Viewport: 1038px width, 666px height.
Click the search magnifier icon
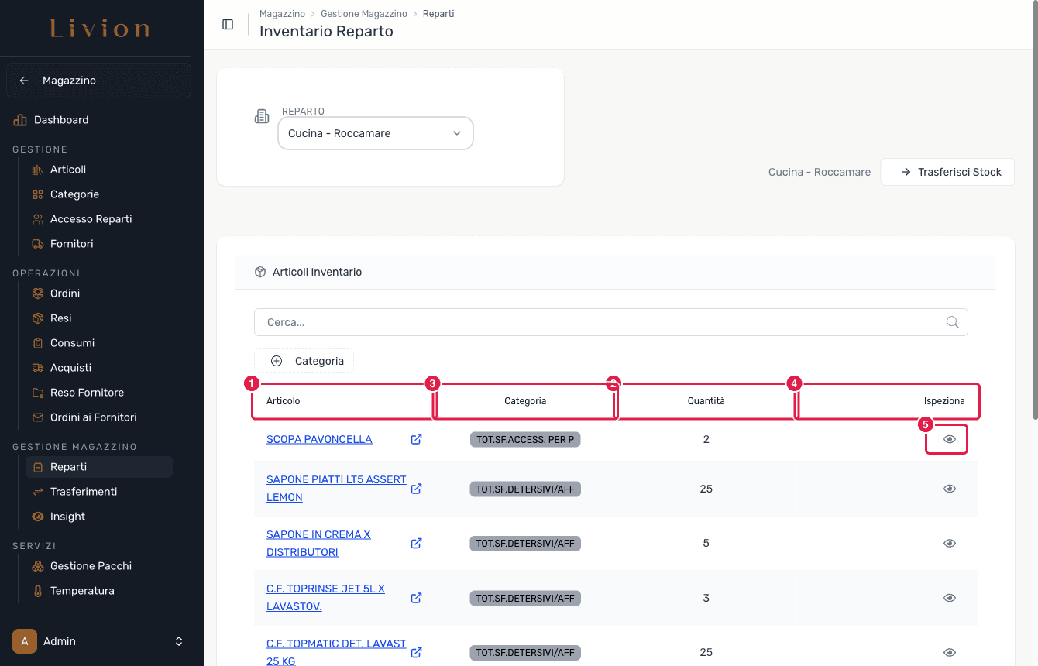coord(953,322)
